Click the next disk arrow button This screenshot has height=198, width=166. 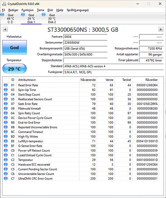[161, 29]
